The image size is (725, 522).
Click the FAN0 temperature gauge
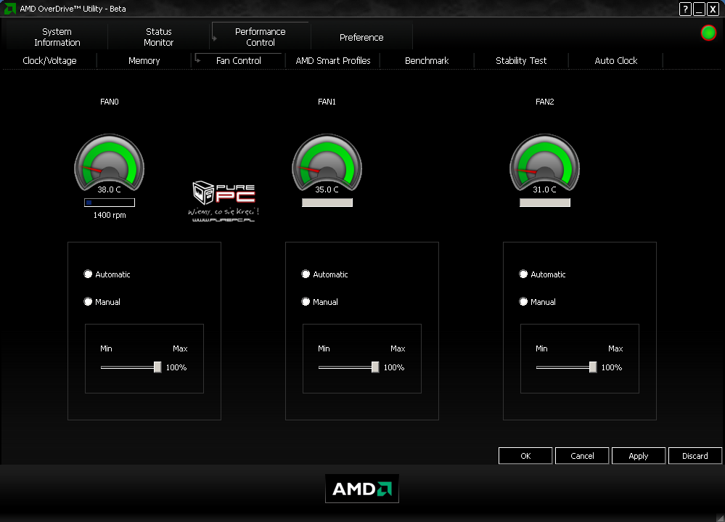pos(109,163)
